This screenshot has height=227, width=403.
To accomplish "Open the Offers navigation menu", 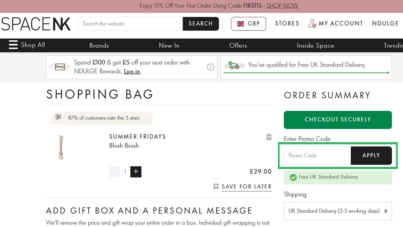I will [238, 45].
